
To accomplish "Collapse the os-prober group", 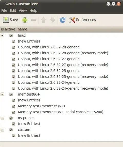I will [3, 118].
